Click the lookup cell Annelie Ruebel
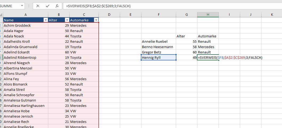 [159, 41]
